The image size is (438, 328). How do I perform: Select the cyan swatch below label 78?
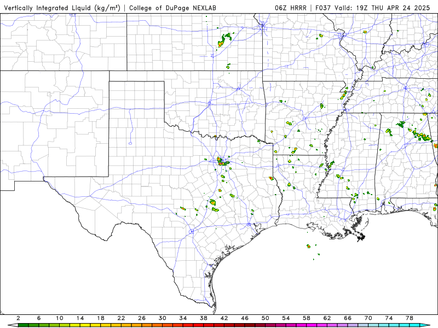pyautogui.click(x=415, y=325)
